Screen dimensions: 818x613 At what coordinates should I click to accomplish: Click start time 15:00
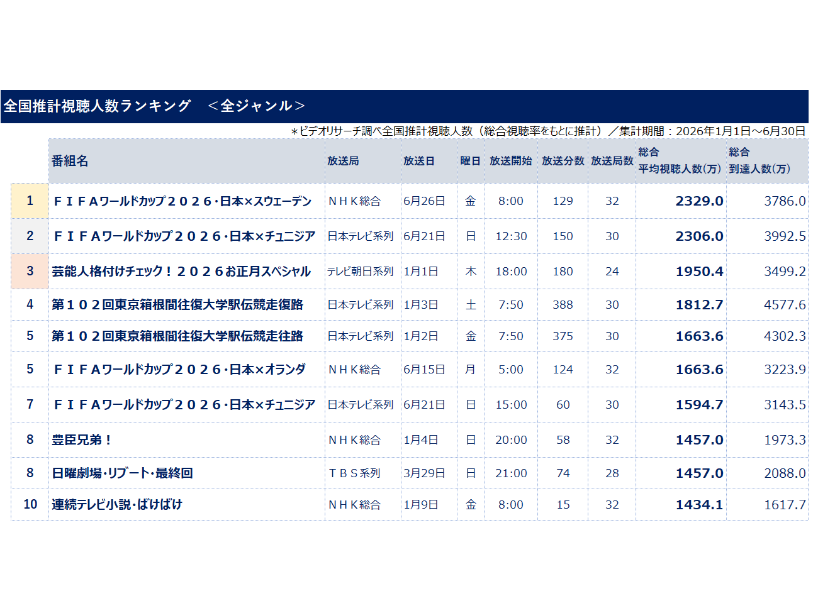tap(511, 405)
